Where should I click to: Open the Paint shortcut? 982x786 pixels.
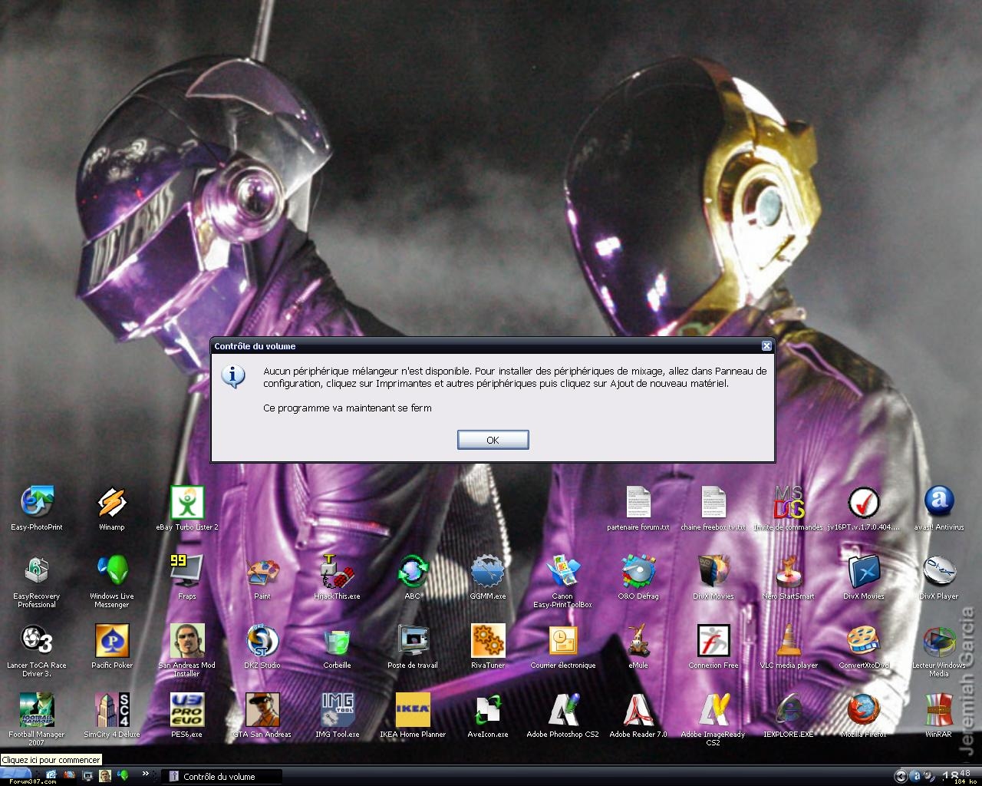[262, 577]
